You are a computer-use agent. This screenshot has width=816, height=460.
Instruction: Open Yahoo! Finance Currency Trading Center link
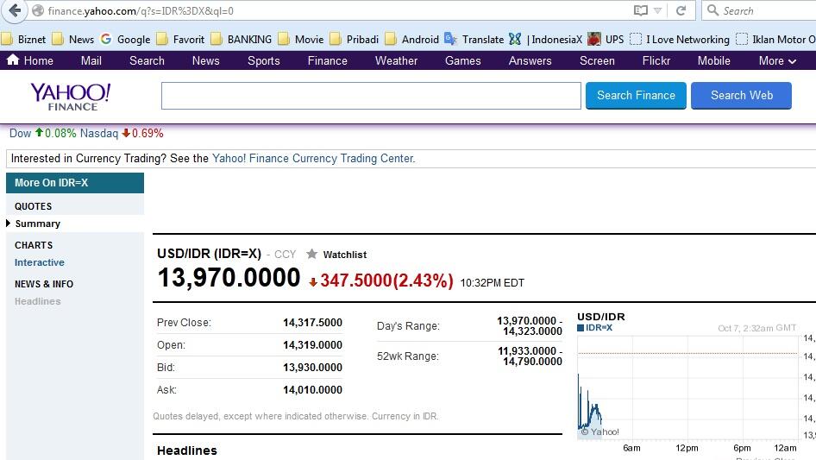click(313, 158)
